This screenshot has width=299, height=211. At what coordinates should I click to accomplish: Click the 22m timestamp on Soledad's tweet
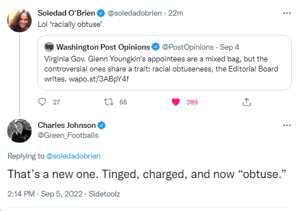(175, 13)
